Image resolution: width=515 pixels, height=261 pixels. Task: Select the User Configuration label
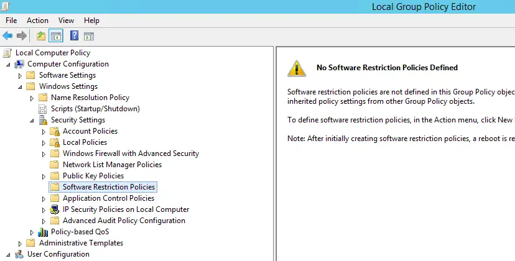click(58, 254)
